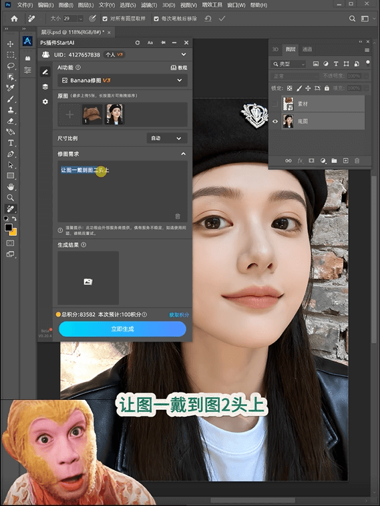
Task: Select the Eyedropper tool
Action: coord(10,87)
